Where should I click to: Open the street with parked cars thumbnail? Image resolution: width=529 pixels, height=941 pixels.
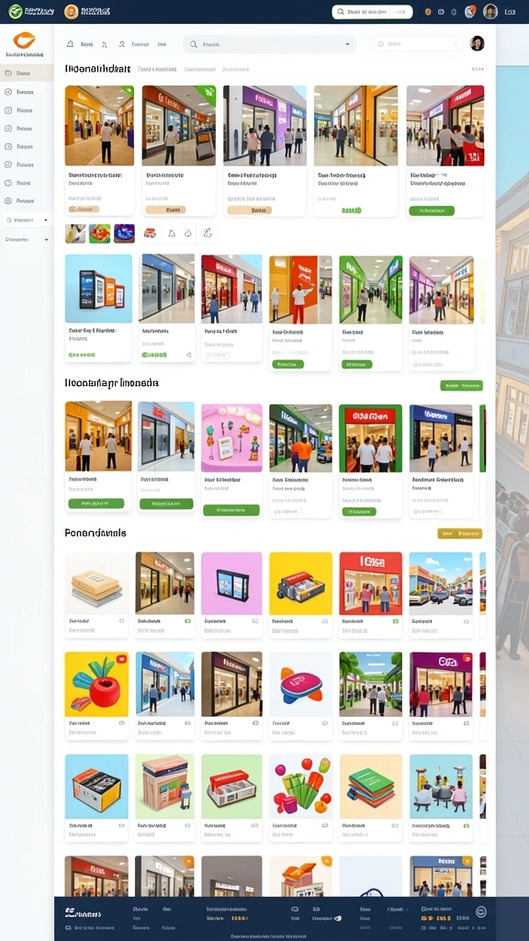tap(441, 584)
